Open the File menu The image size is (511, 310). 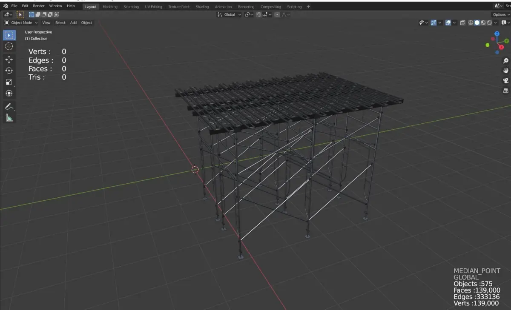[14, 6]
